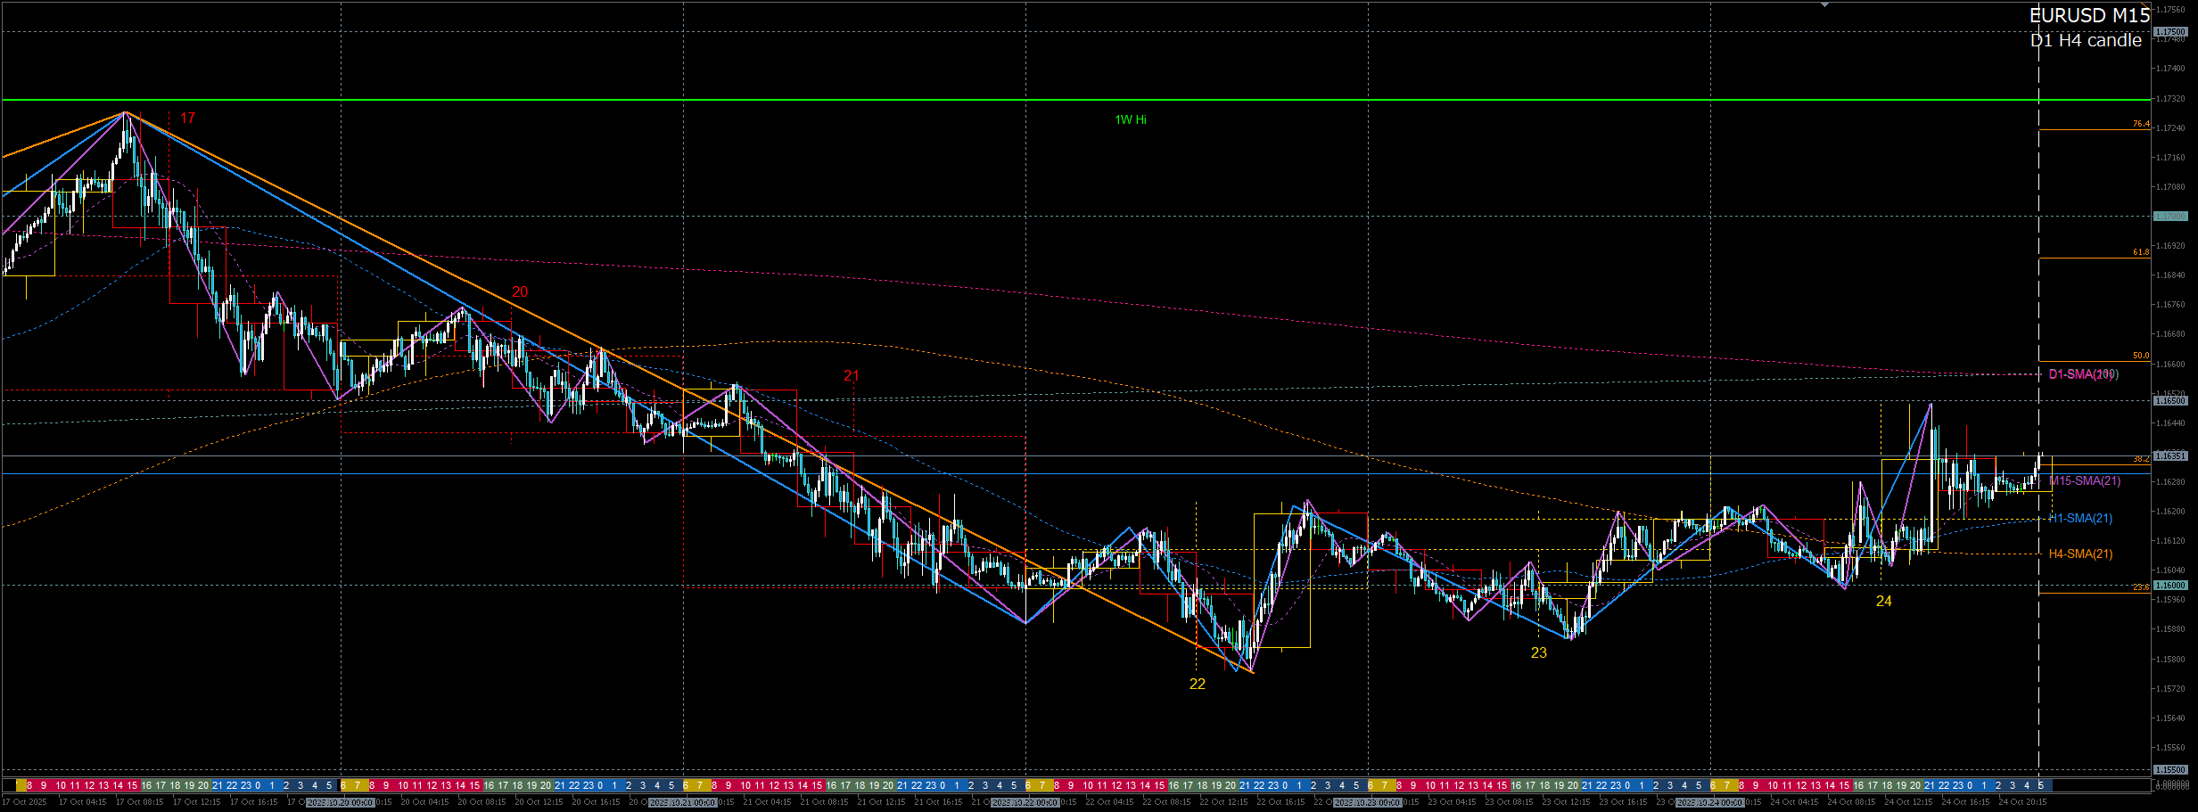Click the teal 1.17000 price tag
The image size is (2198, 812).
click(x=2169, y=217)
